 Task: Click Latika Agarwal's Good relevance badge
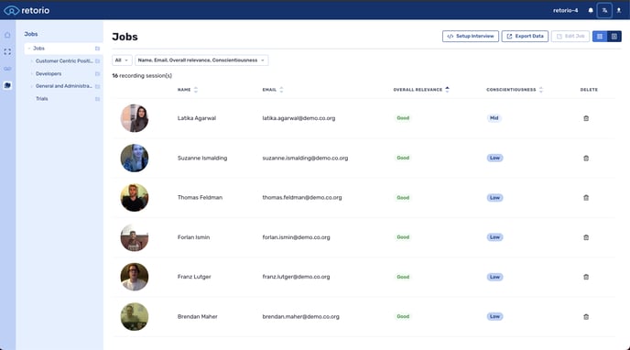tap(403, 118)
